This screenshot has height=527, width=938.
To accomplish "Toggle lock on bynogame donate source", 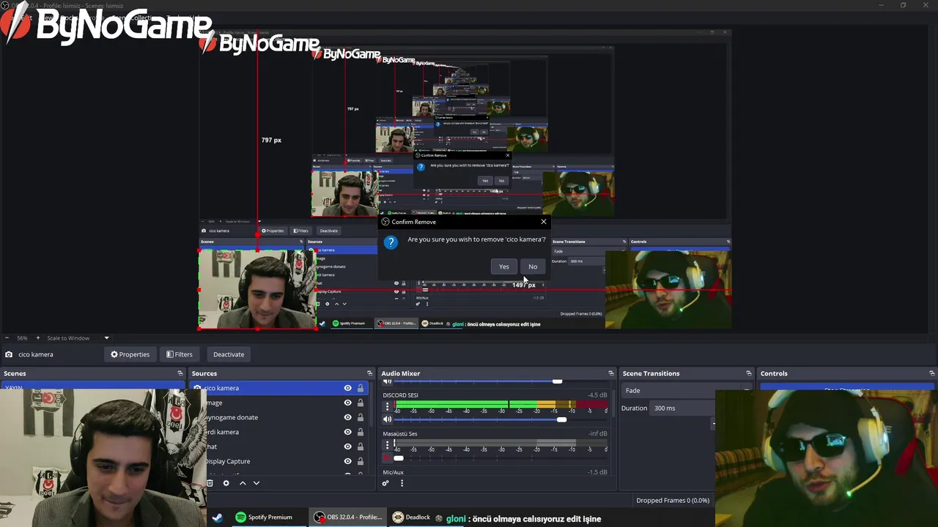I will (360, 417).
